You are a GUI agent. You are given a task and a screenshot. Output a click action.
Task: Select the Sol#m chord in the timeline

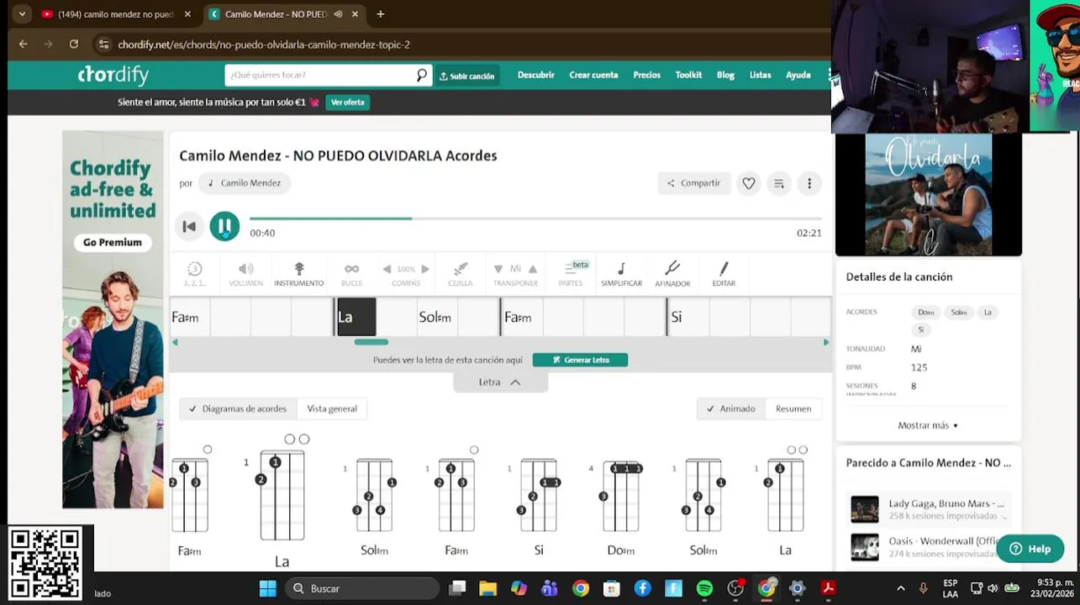point(435,318)
